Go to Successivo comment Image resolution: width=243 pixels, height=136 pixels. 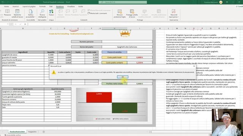83,12
